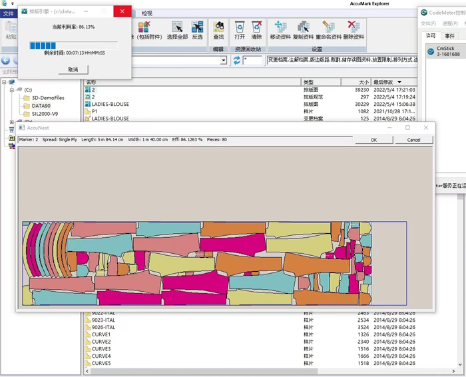Click the 最后修改 column sort arrow

coord(399,82)
